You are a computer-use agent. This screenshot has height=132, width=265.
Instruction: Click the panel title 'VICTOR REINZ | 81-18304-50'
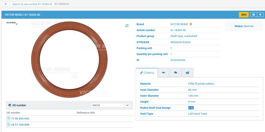22,15
